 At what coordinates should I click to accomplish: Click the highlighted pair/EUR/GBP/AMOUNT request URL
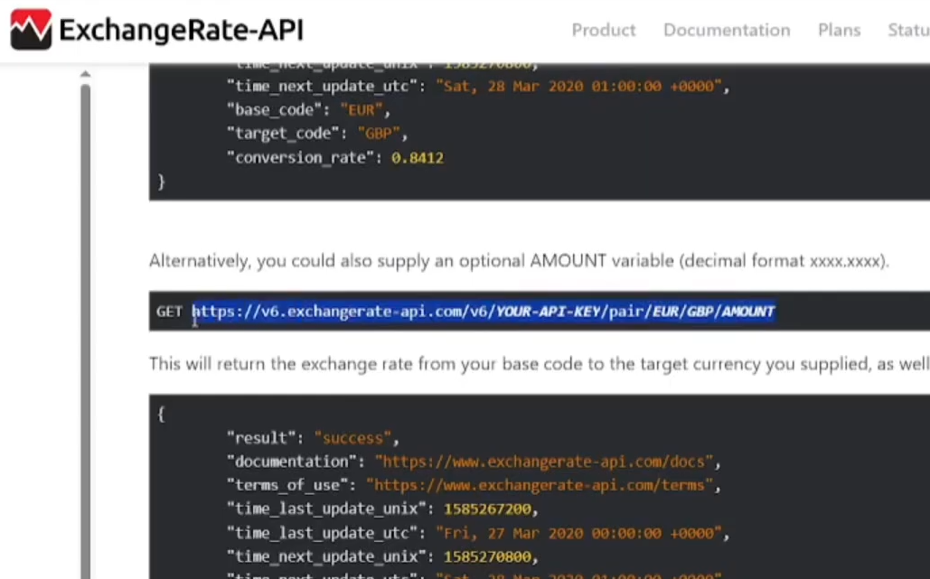[484, 312]
